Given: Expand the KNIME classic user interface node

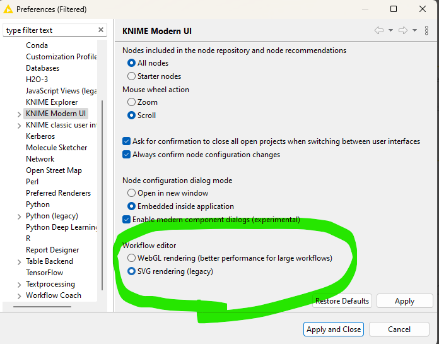Looking at the screenshot, I should pos(20,126).
